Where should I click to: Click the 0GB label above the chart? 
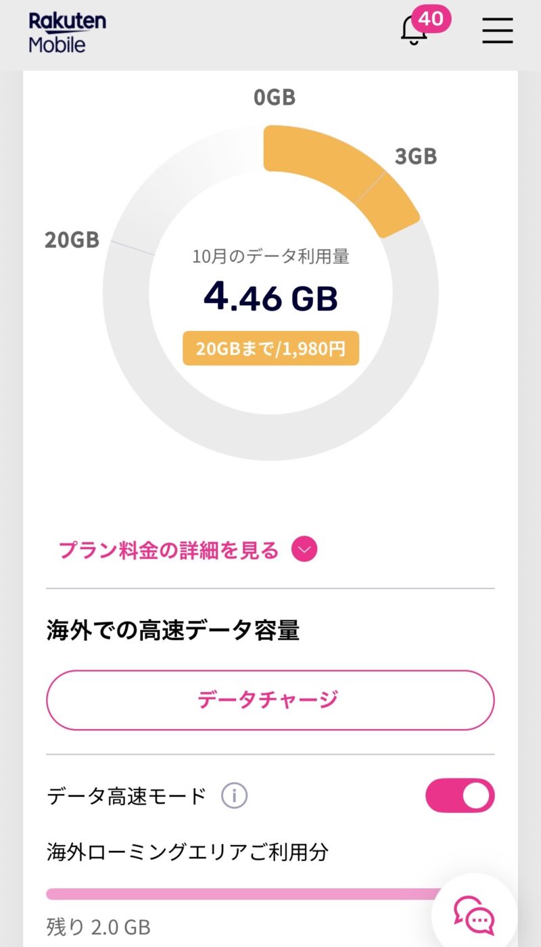[x=275, y=97]
